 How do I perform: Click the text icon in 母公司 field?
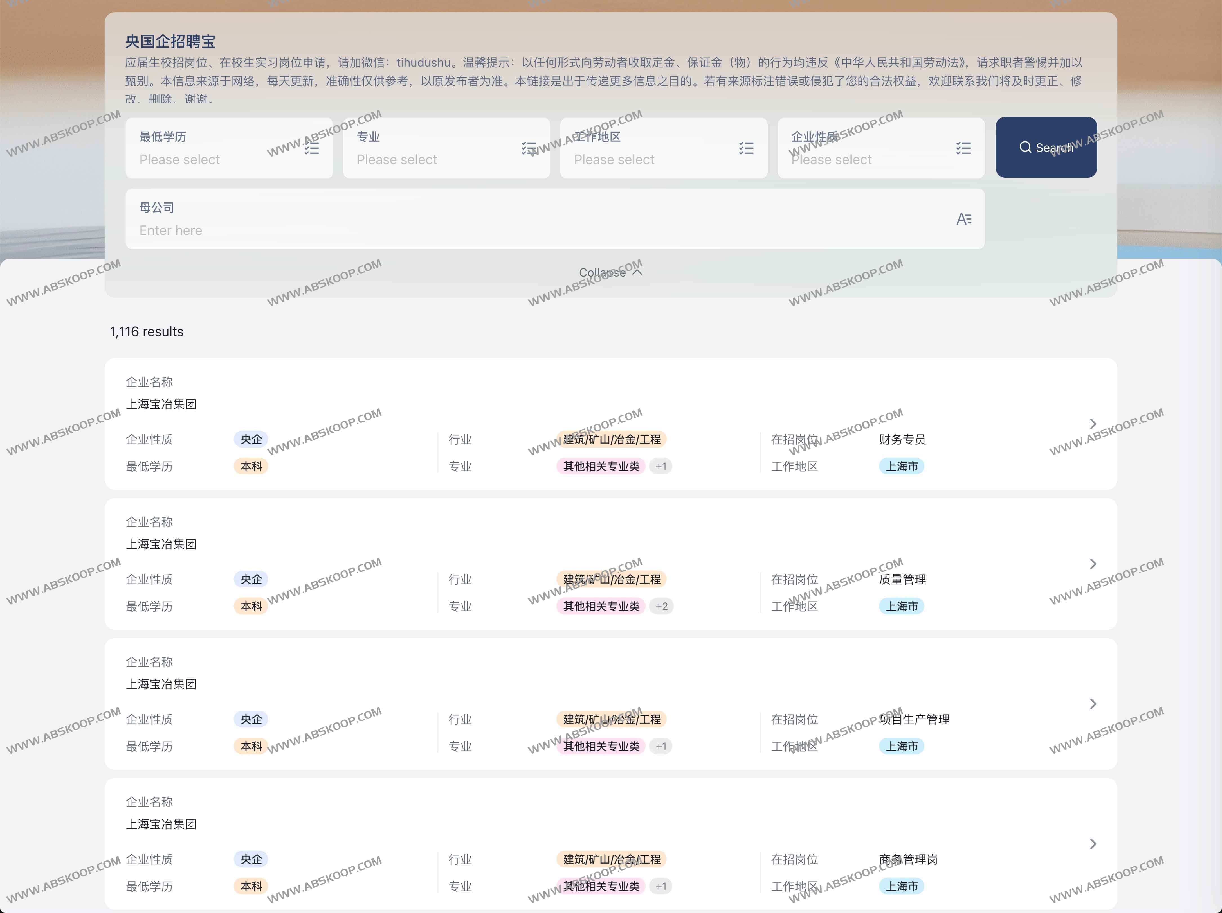[963, 219]
